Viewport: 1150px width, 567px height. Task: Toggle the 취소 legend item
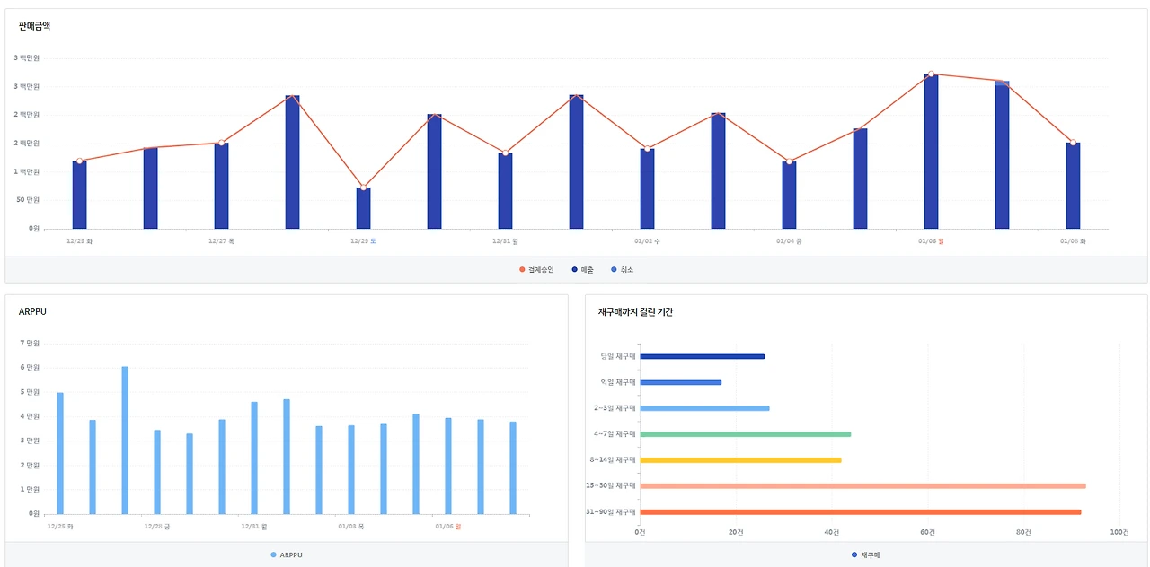[622, 270]
